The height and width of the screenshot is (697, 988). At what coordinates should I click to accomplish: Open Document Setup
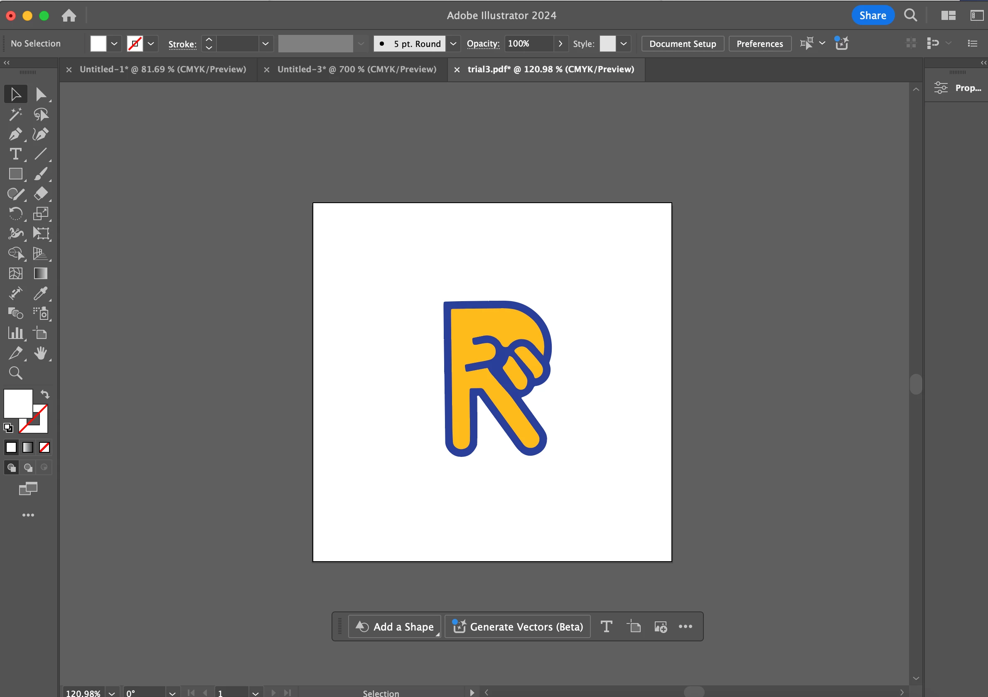coord(683,44)
